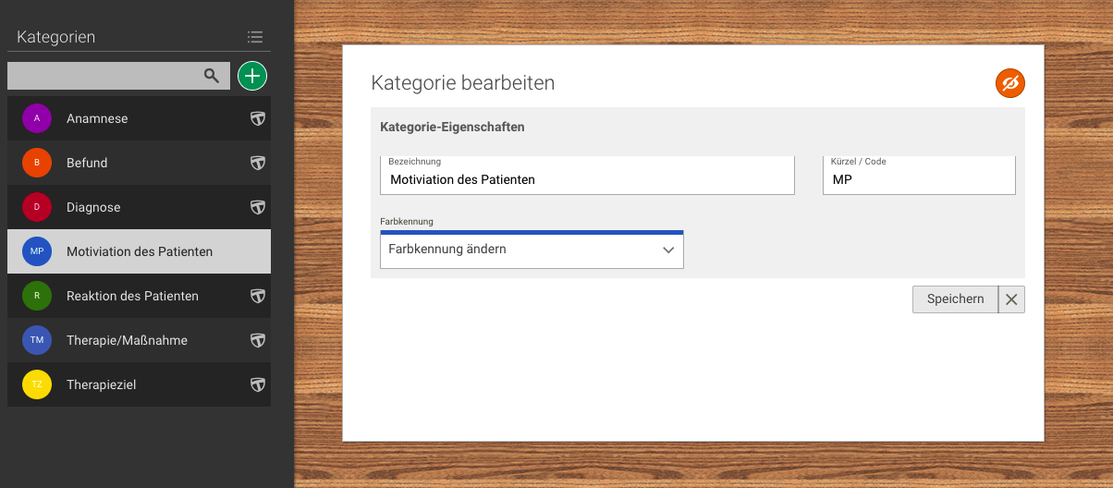
Task: Click the shield icon on Anamnese row
Action: 258,118
